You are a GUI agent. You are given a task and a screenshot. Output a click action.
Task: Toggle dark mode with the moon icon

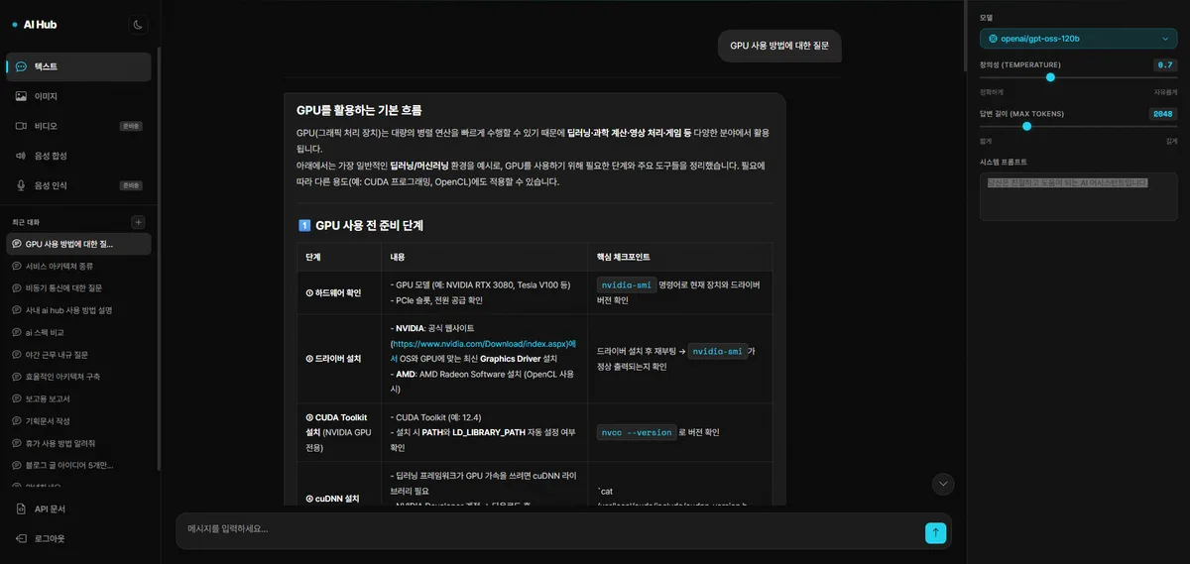coord(138,25)
